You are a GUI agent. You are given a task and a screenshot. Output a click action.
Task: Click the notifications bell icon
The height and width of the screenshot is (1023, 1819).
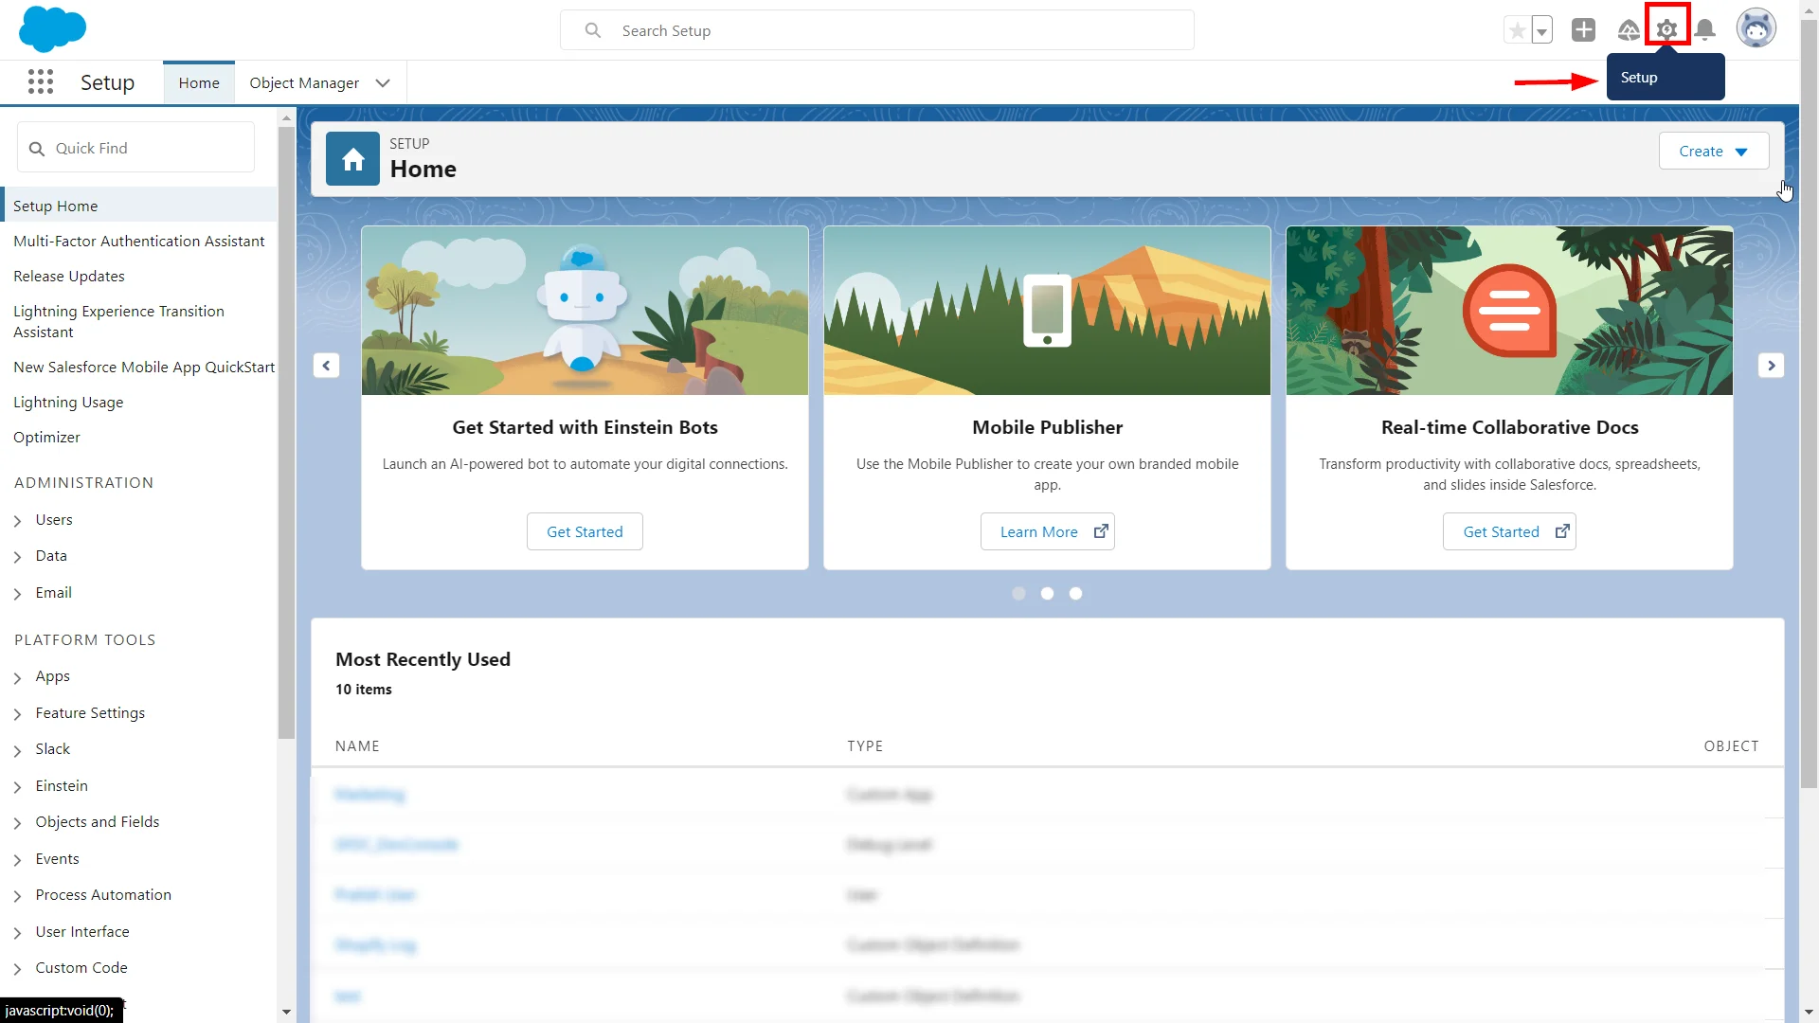pos(1706,28)
